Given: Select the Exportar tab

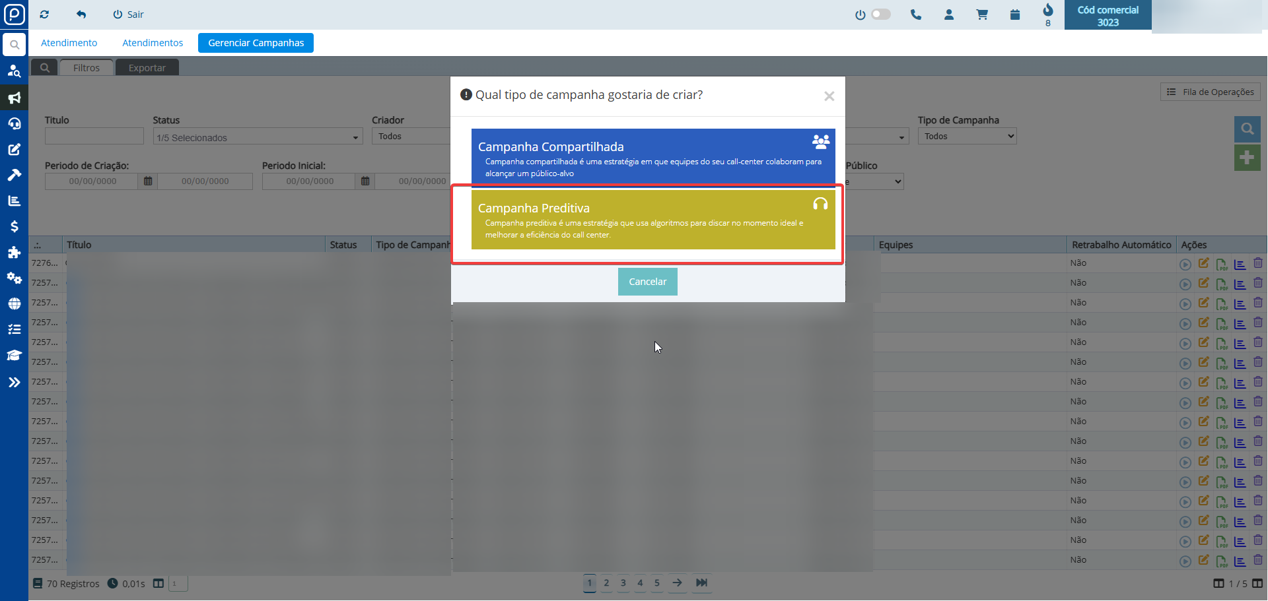Looking at the screenshot, I should pyautogui.click(x=147, y=68).
